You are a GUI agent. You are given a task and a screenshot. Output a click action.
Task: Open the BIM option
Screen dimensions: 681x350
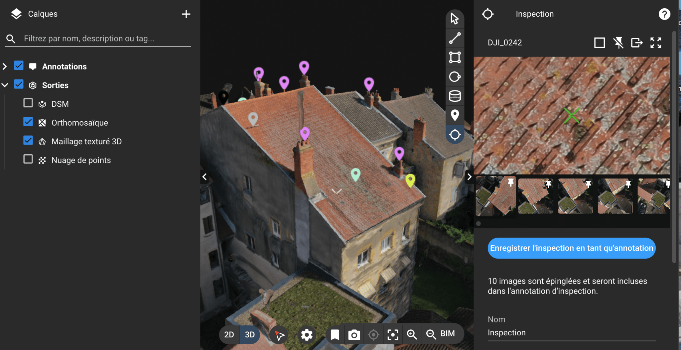click(448, 334)
